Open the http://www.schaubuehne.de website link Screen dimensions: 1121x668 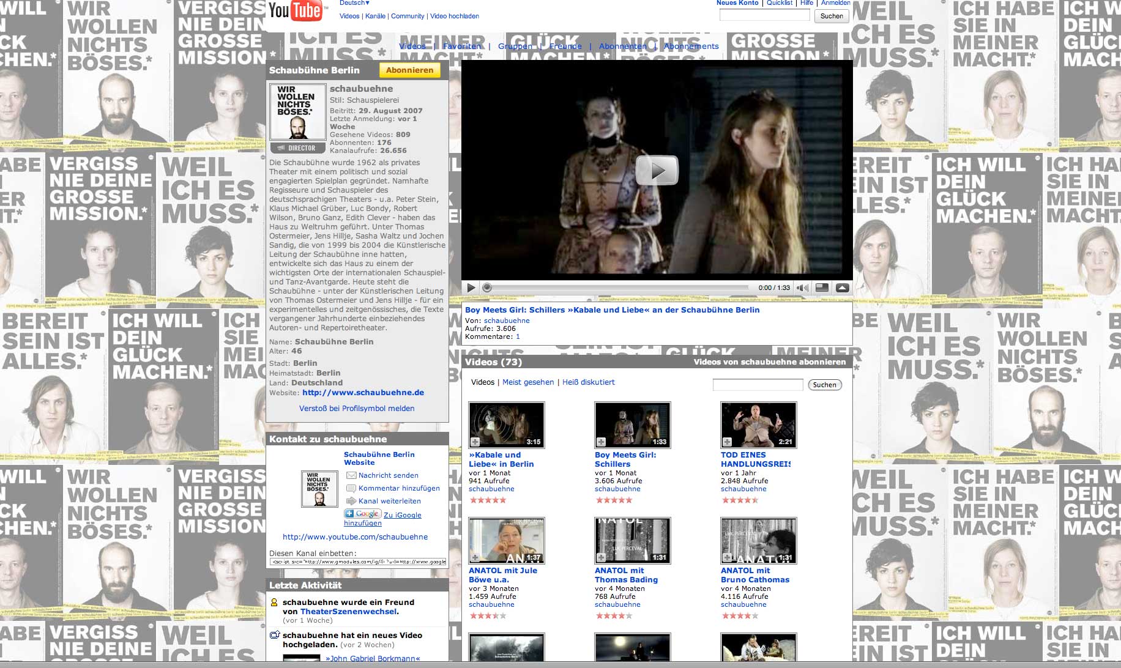click(x=363, y=393)
